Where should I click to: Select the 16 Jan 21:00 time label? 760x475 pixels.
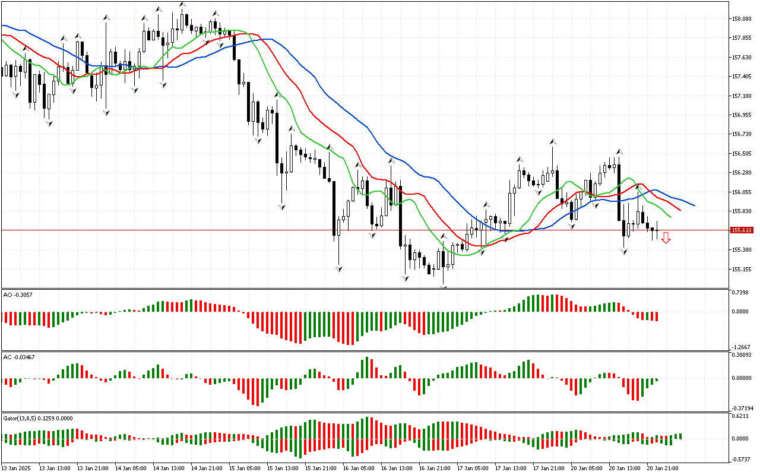click(435, 468)
